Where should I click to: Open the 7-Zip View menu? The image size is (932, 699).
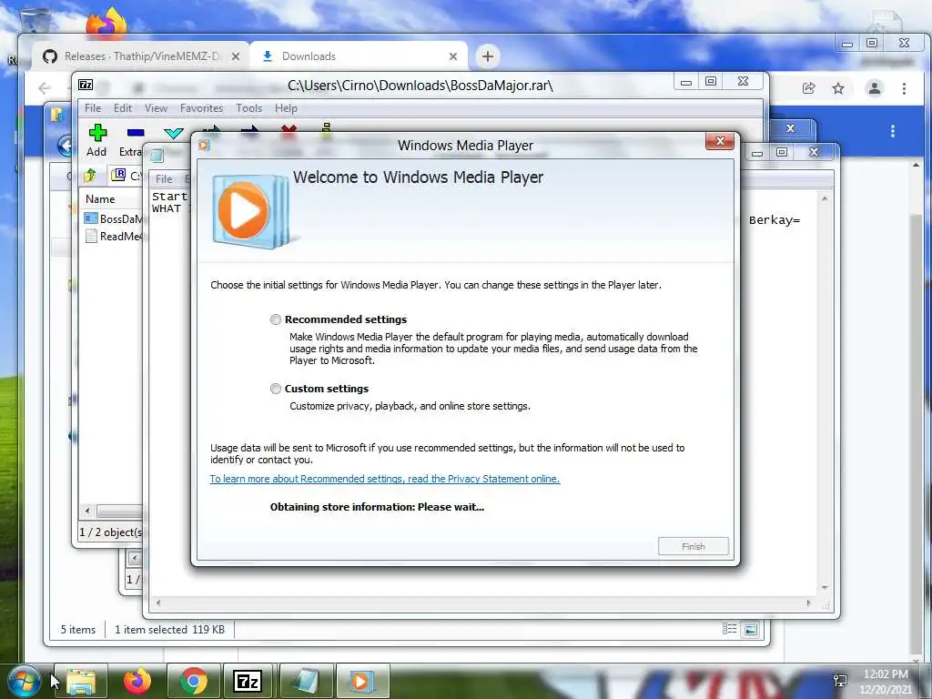[156, 108]
